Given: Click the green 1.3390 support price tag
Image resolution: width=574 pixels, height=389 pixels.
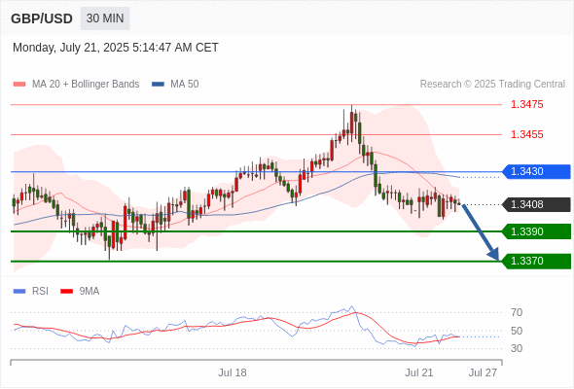Looking at the screenshot, I should tap(537, 231).
